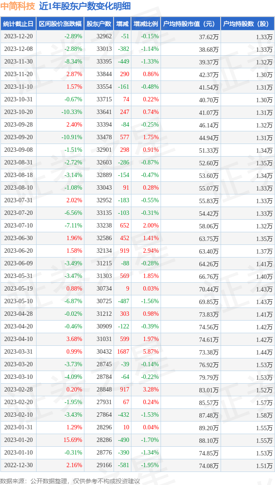This screenshot has height=485, width=275.
Task: Select the 区间股价涨跌幅 column header
Action: 60,24
